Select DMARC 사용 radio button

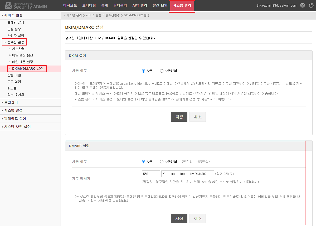(x=143, y=162)
